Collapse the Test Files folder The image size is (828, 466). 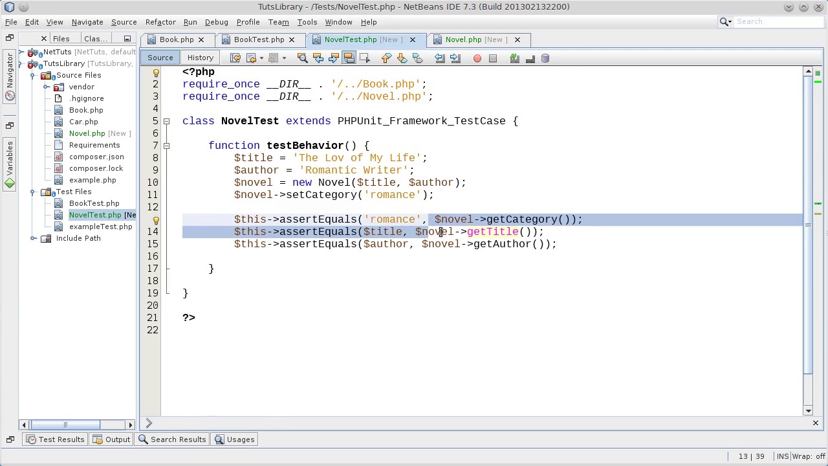click(x=33, y=192)
